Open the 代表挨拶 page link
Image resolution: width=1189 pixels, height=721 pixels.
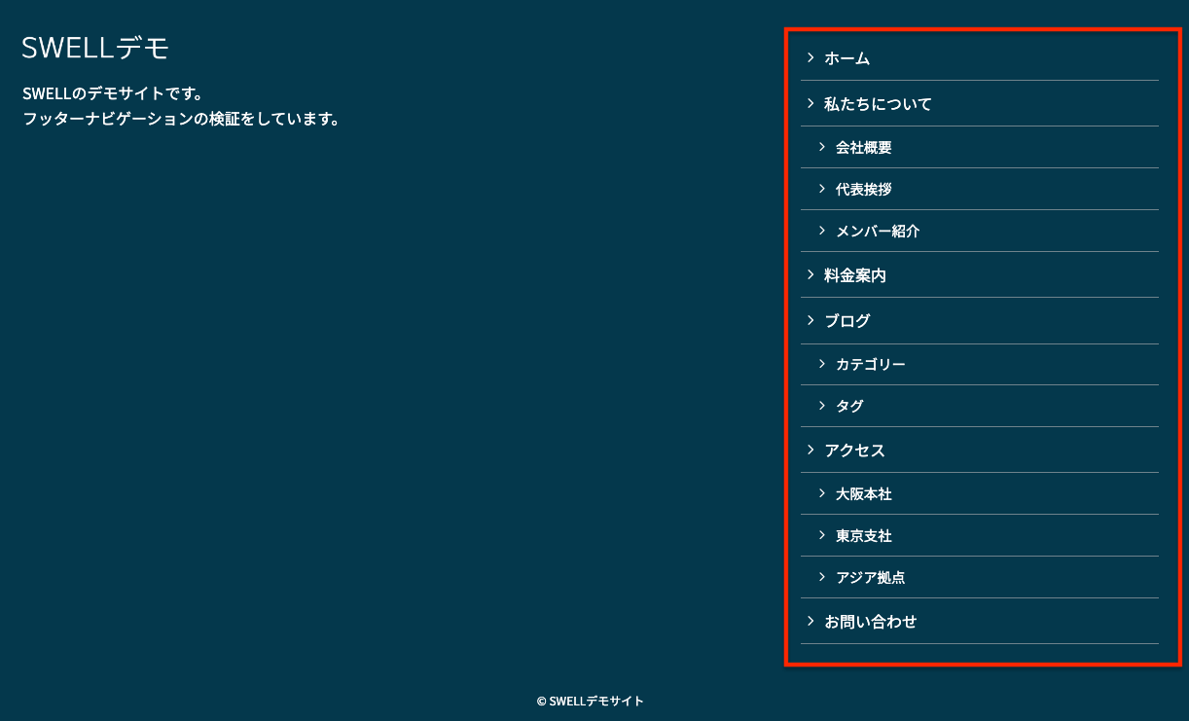pos(865,189)
